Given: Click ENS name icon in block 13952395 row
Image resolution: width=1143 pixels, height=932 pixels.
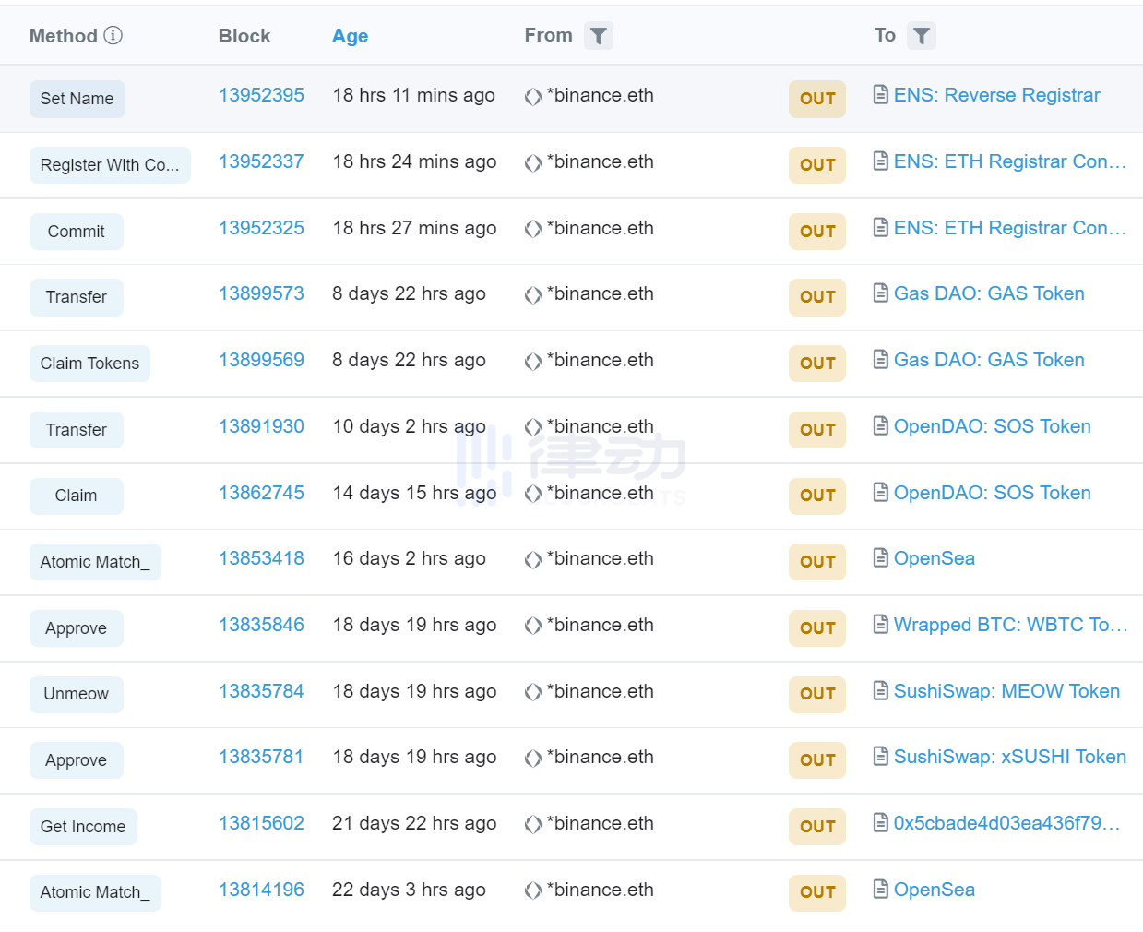Looking at the screenshot, I should pos(532,97).
